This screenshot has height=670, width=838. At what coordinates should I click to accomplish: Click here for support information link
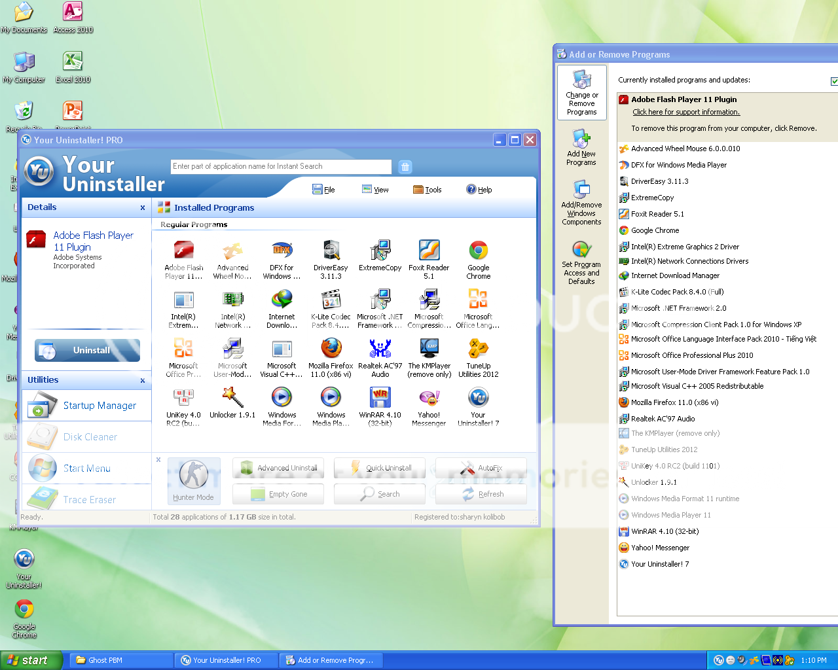pos(686,113)
